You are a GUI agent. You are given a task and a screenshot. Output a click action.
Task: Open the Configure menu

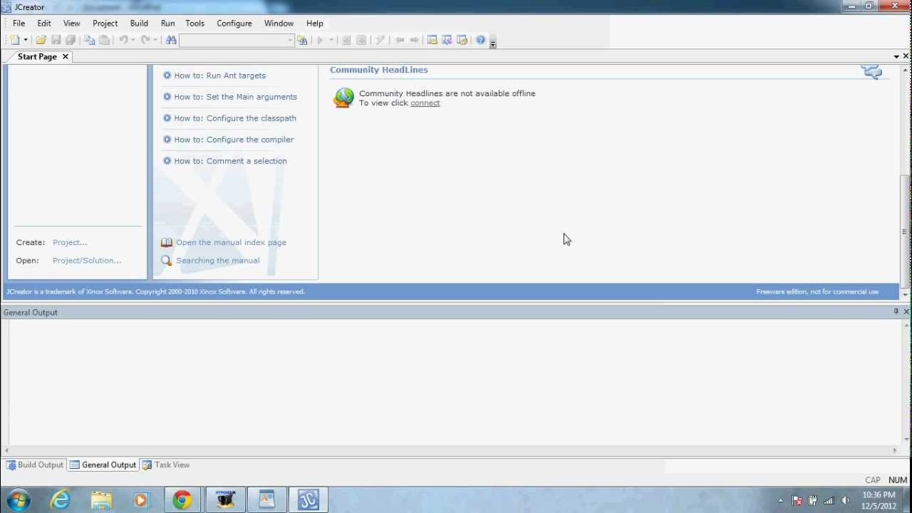click(x=234, y=24)
